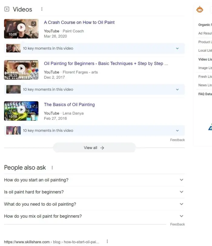Click three-dot icon beside the skillshare.com URL
Screen dimensions: 212x246
107,242
